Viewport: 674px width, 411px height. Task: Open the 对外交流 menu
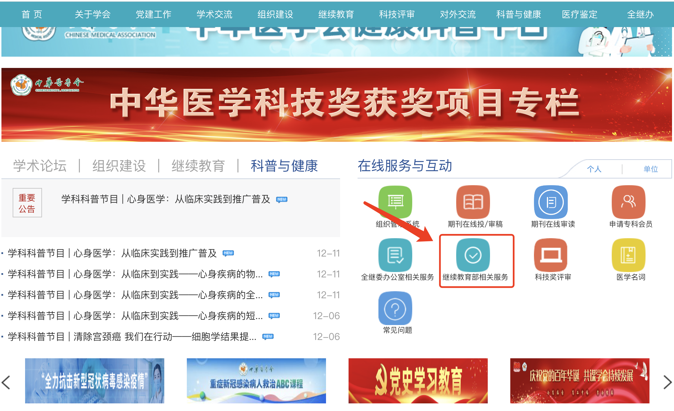(x=458, y=14)
